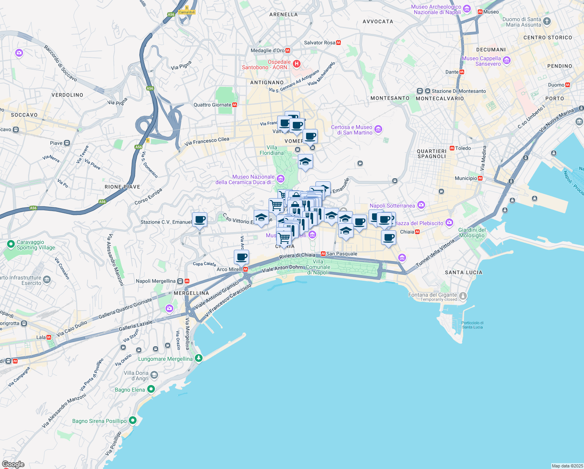The image size is (584, 469).
Task: Click the Museo metro station icon
Action: coord(480,12)
